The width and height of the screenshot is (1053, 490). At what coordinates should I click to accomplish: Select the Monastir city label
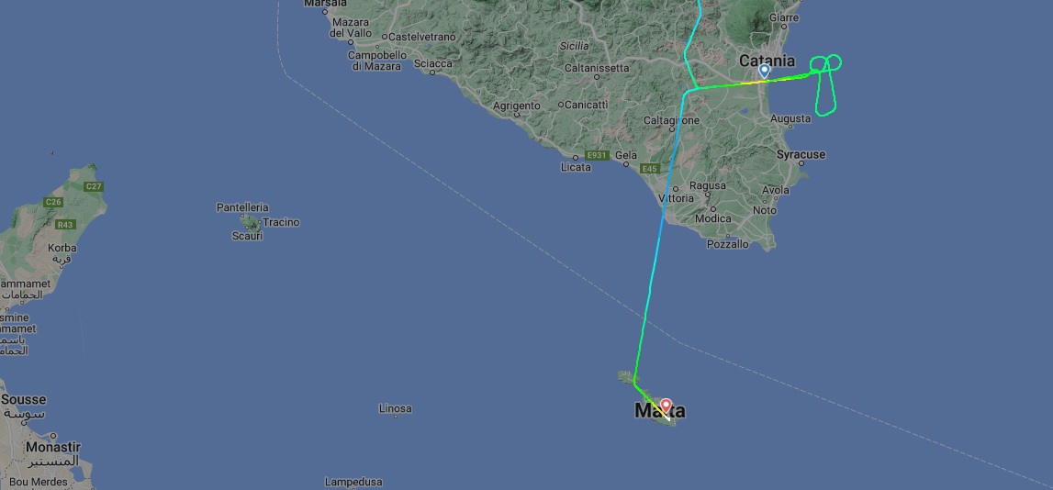point(53,447)
